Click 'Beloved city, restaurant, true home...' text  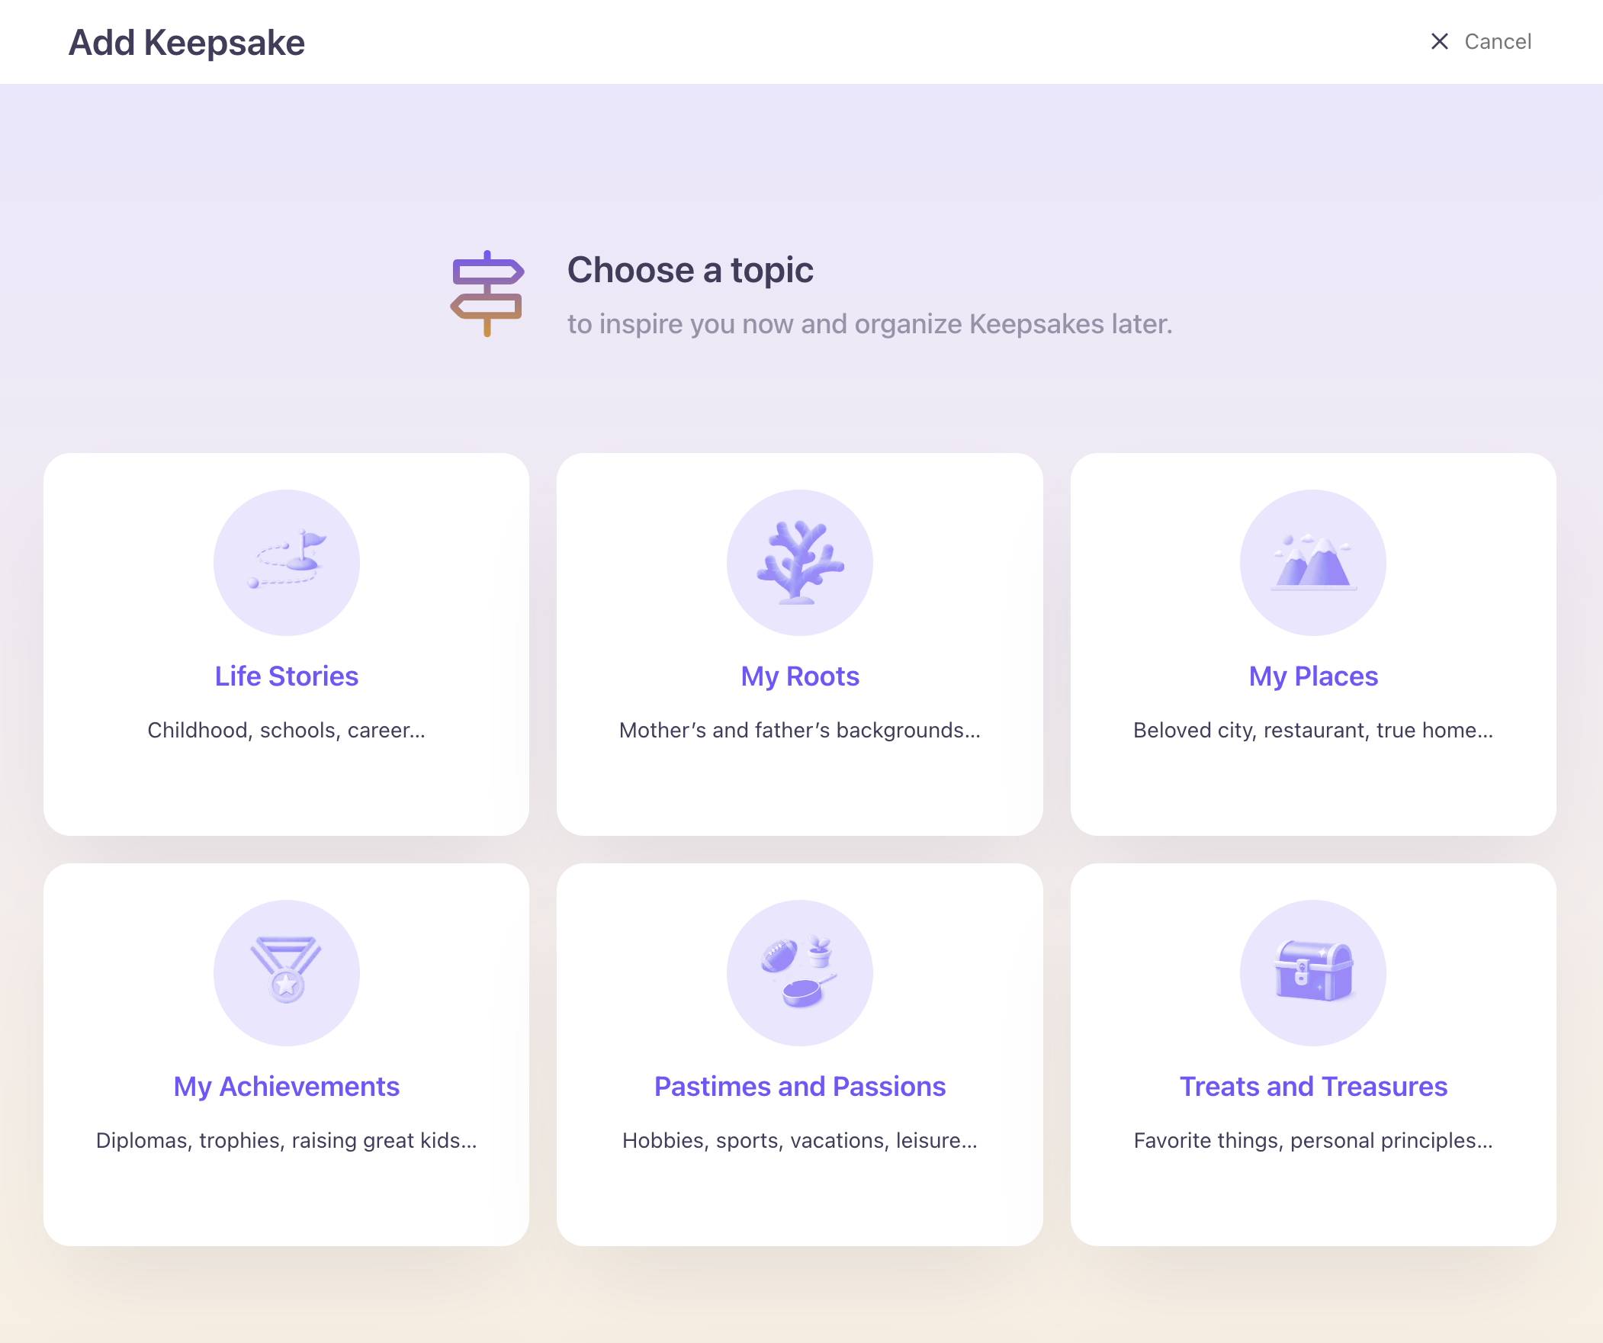click(1312, 731)
